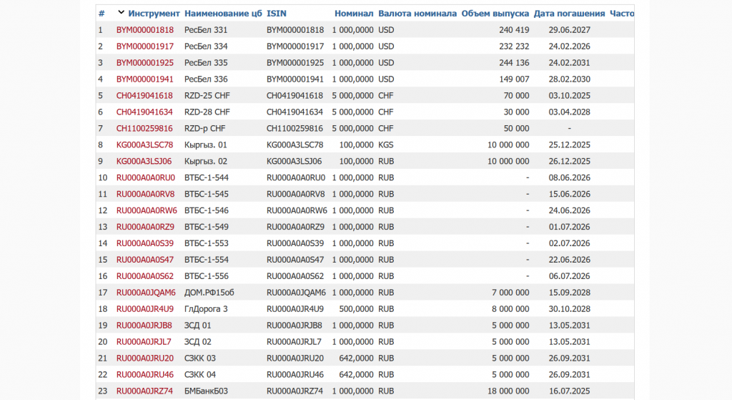732x400 pixels.
Task: Select the name cell Кыргыз. 02
Action: point(206,161)
